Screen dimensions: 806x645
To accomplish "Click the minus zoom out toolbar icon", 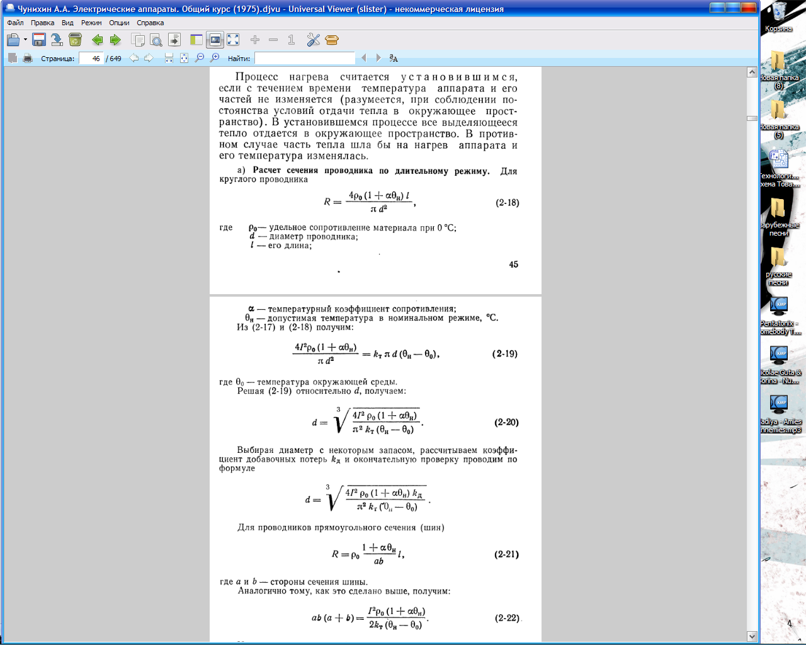I will 273,40.
